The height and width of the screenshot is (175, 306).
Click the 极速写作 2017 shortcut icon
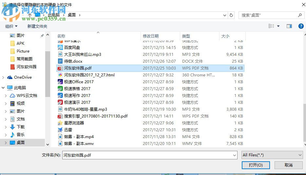(60, 95)
